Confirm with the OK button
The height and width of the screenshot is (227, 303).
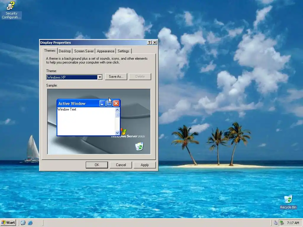[97, 165]
